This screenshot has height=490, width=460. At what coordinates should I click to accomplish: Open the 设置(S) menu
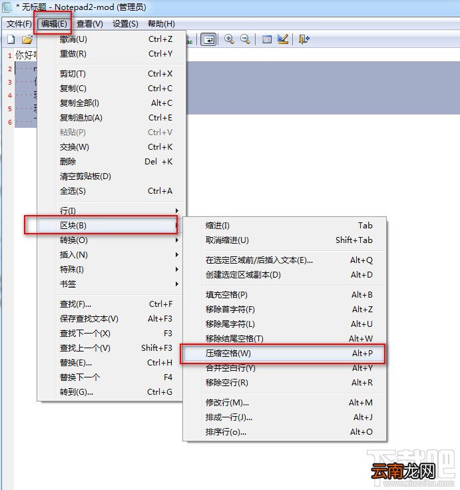125,24
